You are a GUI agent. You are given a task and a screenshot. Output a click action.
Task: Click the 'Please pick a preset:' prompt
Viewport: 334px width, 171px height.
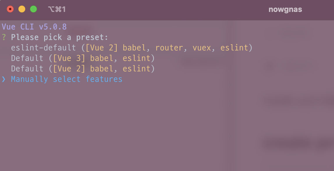60,37
